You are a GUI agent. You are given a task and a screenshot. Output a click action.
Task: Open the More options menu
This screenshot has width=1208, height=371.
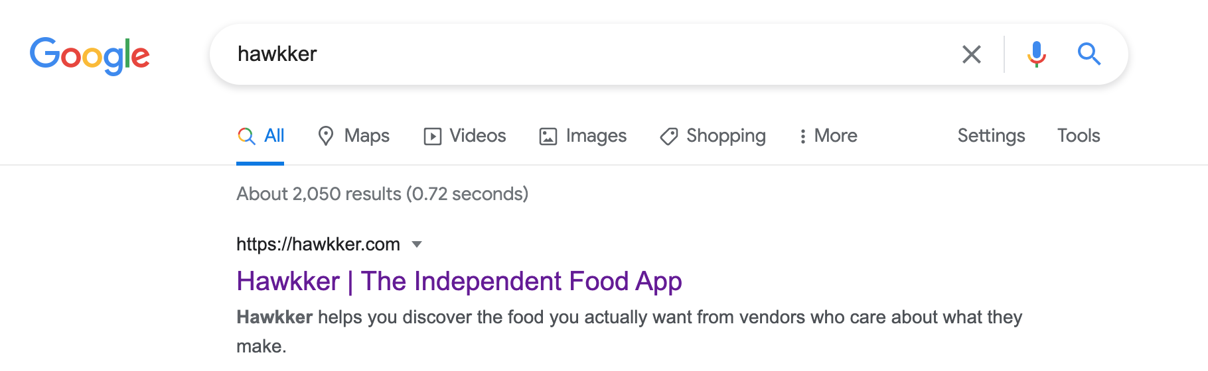[x=828, y=136]
